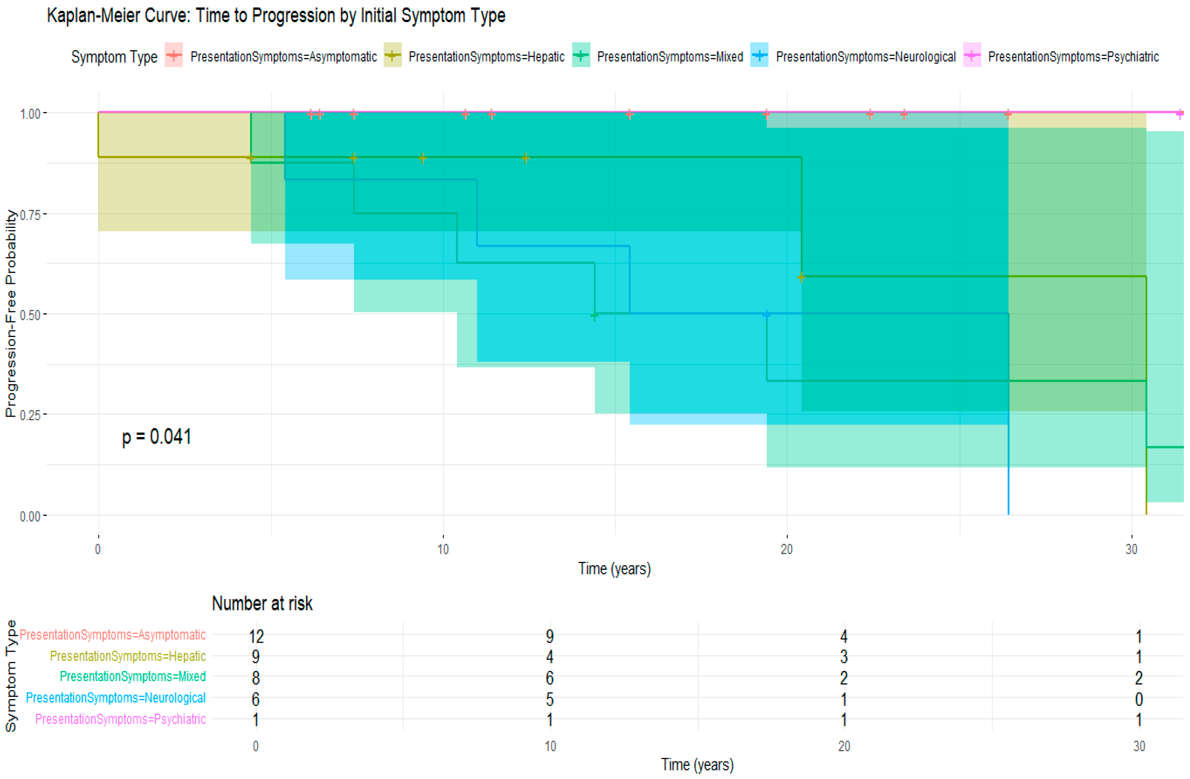Click the Hepatic censor mark at 0.59 probability
Image resolution: width=1190 pixels, height=779 pixels.
point(801,277)
